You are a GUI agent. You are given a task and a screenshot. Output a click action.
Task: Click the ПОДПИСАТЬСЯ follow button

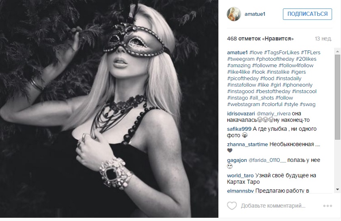pos(307,14)
